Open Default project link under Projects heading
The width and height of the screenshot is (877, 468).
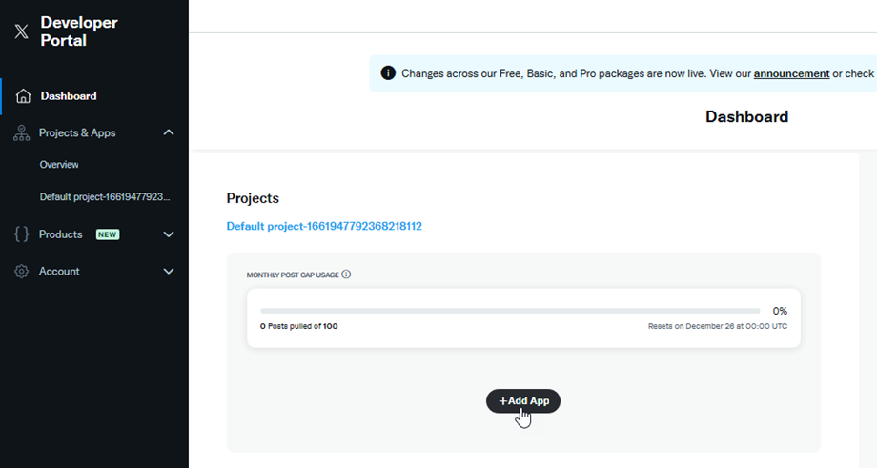click(x=324, y=227)
